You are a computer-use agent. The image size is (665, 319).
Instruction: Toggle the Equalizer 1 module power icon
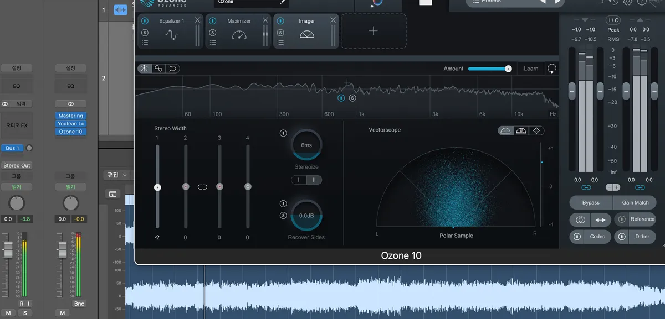coord(145,21)
